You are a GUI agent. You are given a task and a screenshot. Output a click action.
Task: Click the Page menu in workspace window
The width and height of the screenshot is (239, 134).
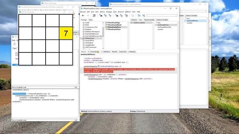(13, 40)
